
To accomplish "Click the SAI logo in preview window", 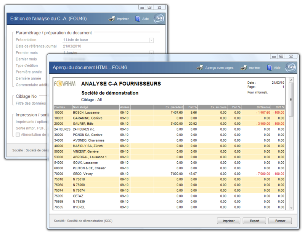I will tap(291, 67).
